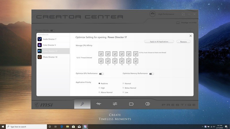Select Photo Director 10 app icon

pos(40,57)
